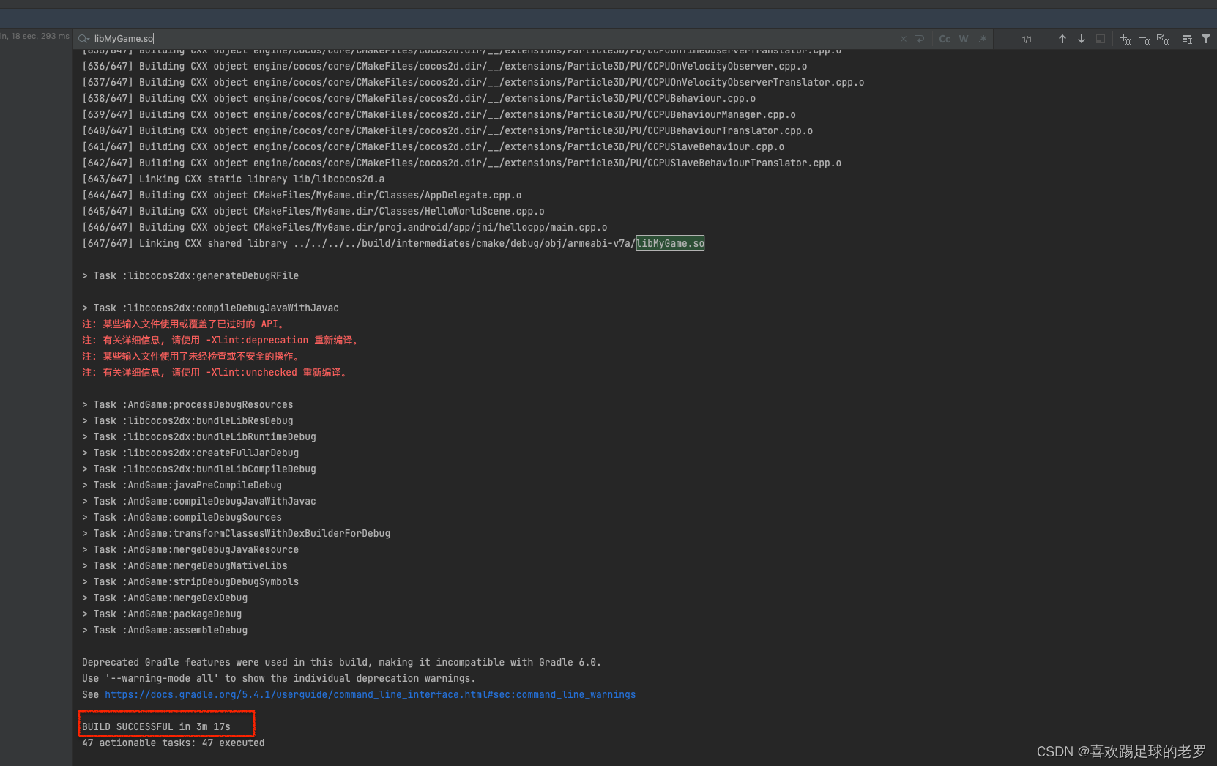Image resolution: width=1217 pixels, height=766 pixels.
Task: Click Task :libcocos2dx:bundleLibRuntimeDebug line
Action: pos(199,436)
